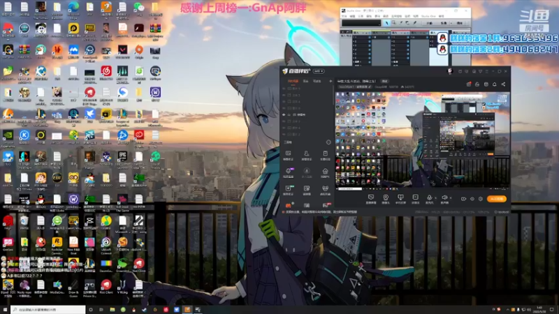Open the Draw & Guess desktop shortcut
559x314 pixels.
(x=73, y=287)
